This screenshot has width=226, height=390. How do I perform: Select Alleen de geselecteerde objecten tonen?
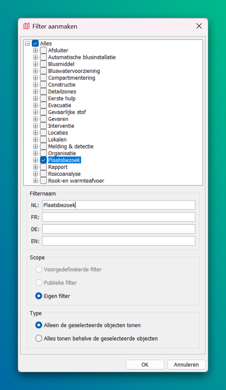(x=38, y=325)
